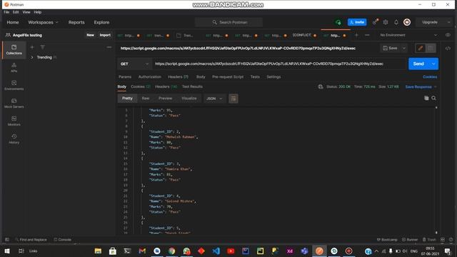The height and width of the screenshot is (257, 457).
Task: Open the three-dots options in collections sidebar
Action: [x=109, y=47]
